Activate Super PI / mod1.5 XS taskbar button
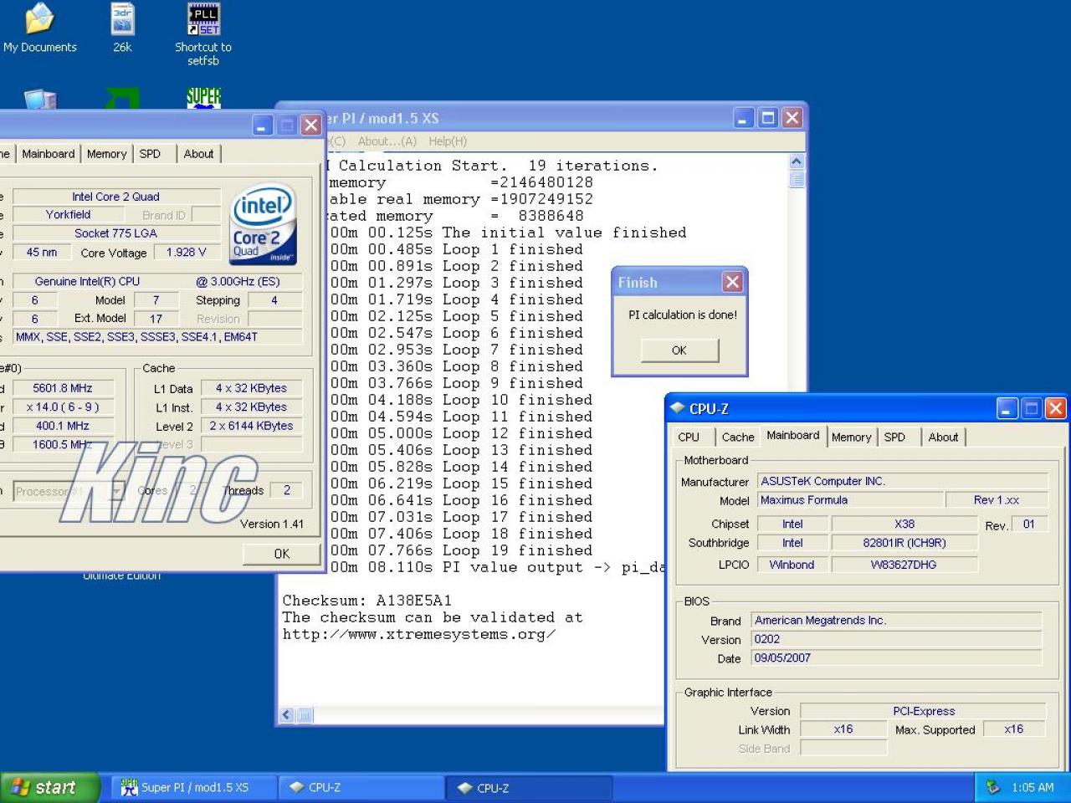The height and width of the screenshot is (803, 1071). click(x=194, y=787)
